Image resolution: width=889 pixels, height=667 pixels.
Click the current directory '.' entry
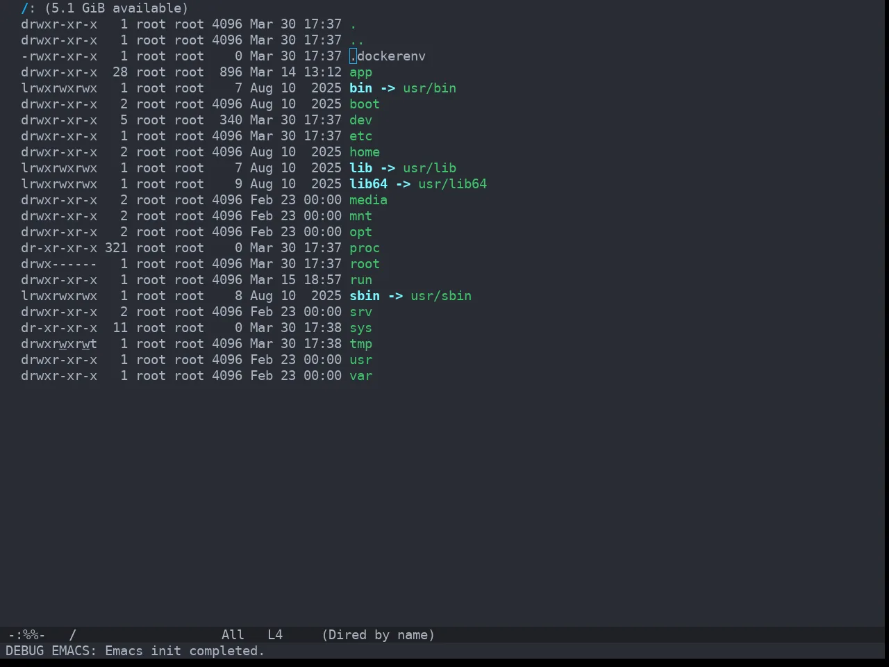coord(353,24)
